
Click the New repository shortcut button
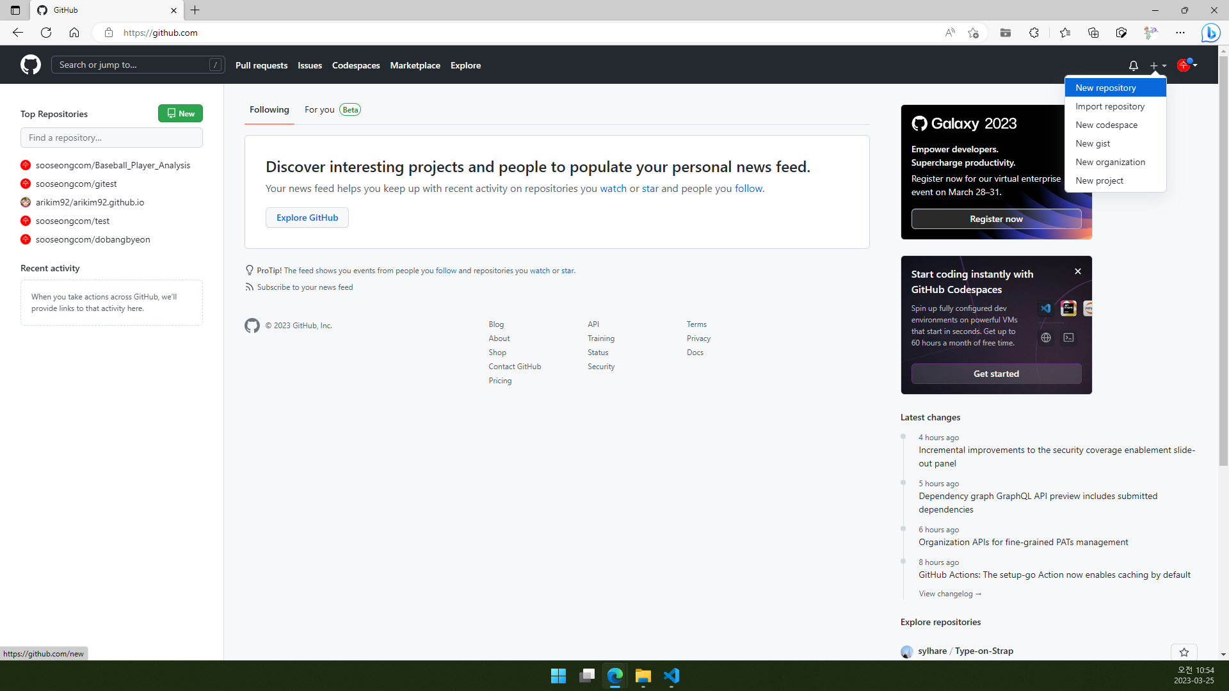click(1105, 88)
